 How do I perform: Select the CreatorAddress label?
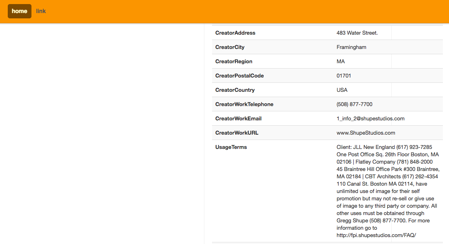click(235, 33)
